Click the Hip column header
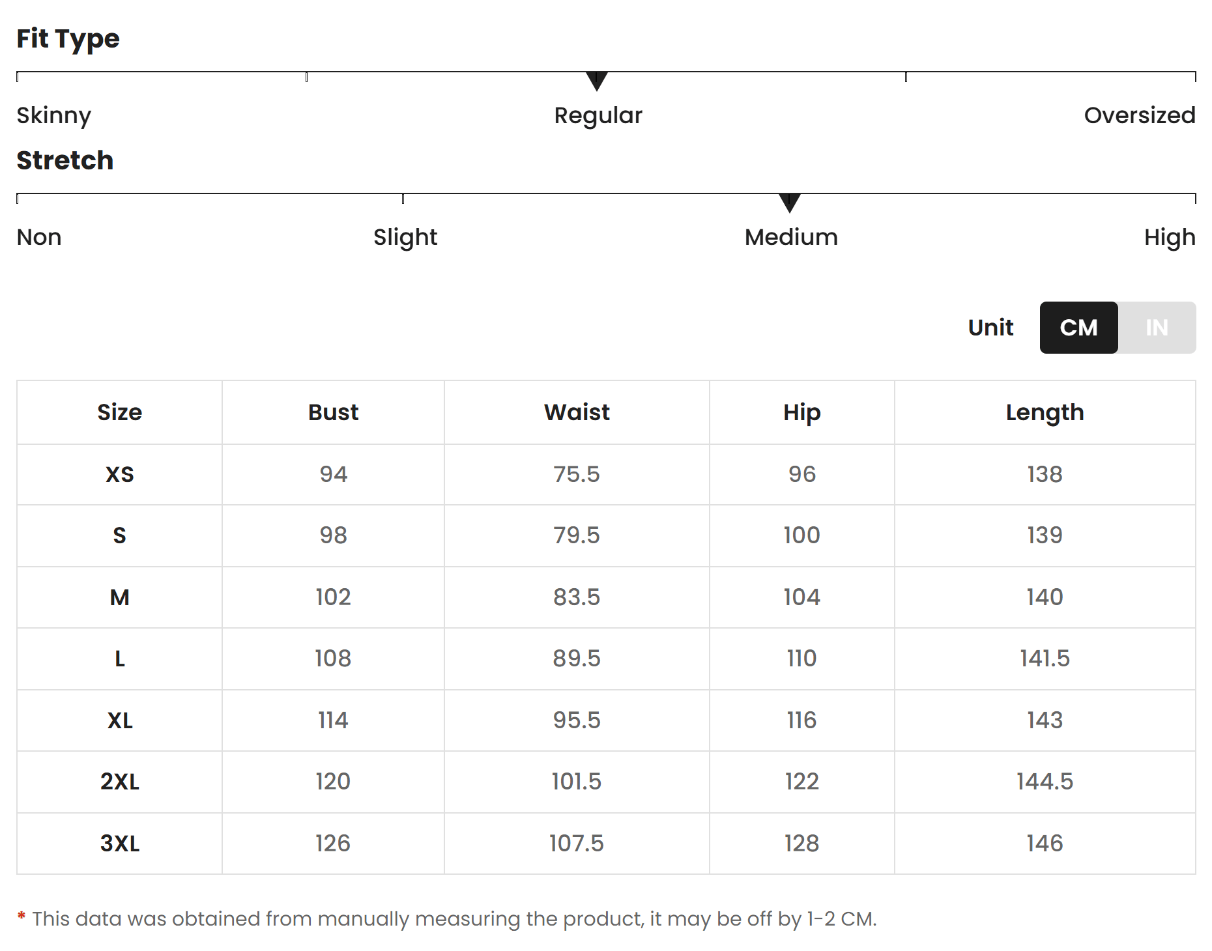1212x951 pixels. pyautogui.click(x=802, y=413)
